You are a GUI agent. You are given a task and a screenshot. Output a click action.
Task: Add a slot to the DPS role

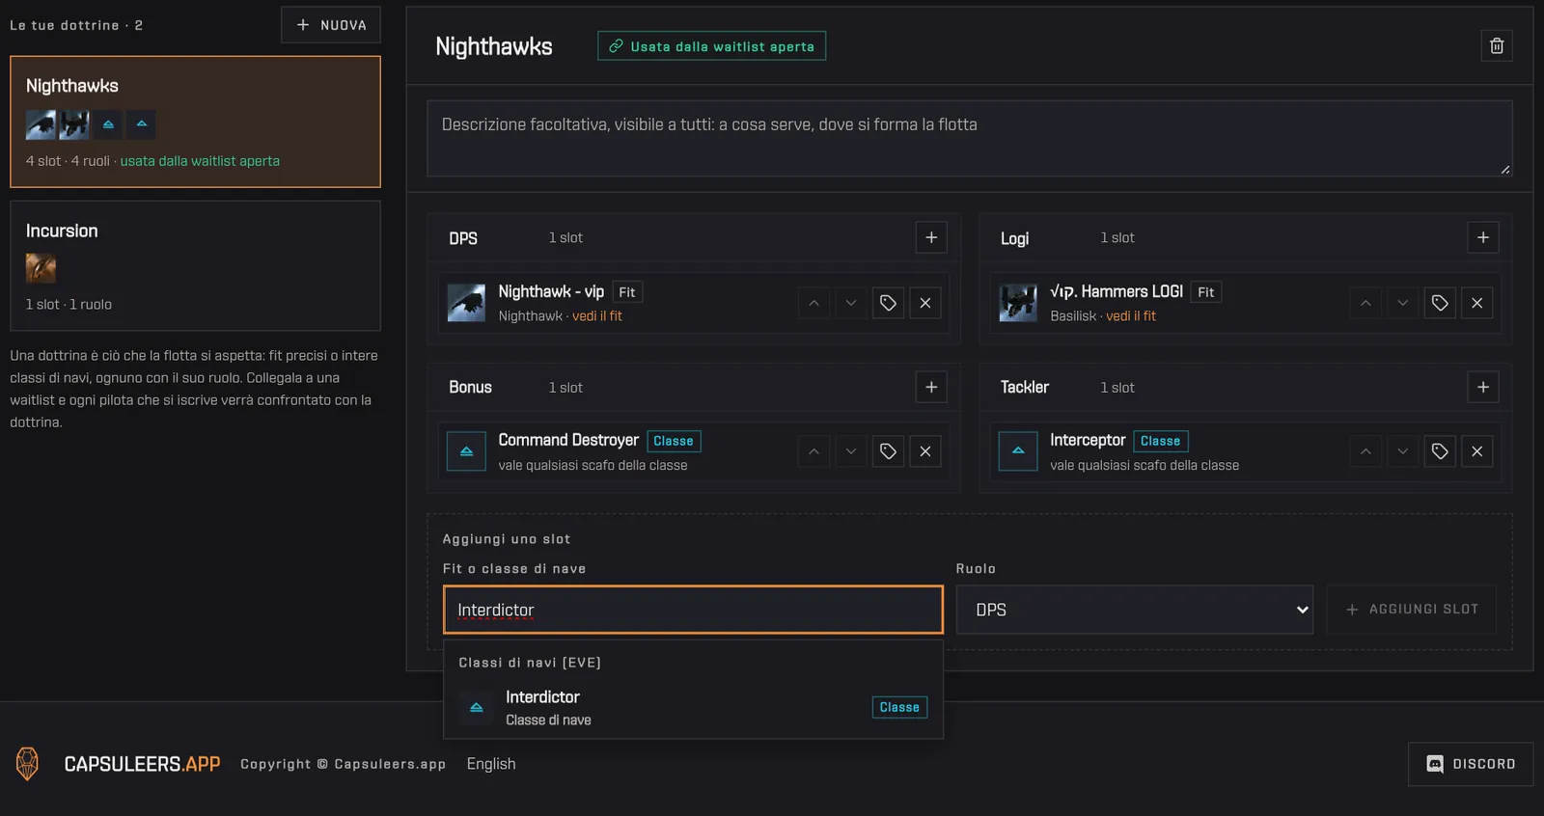(x=931, y=237)
